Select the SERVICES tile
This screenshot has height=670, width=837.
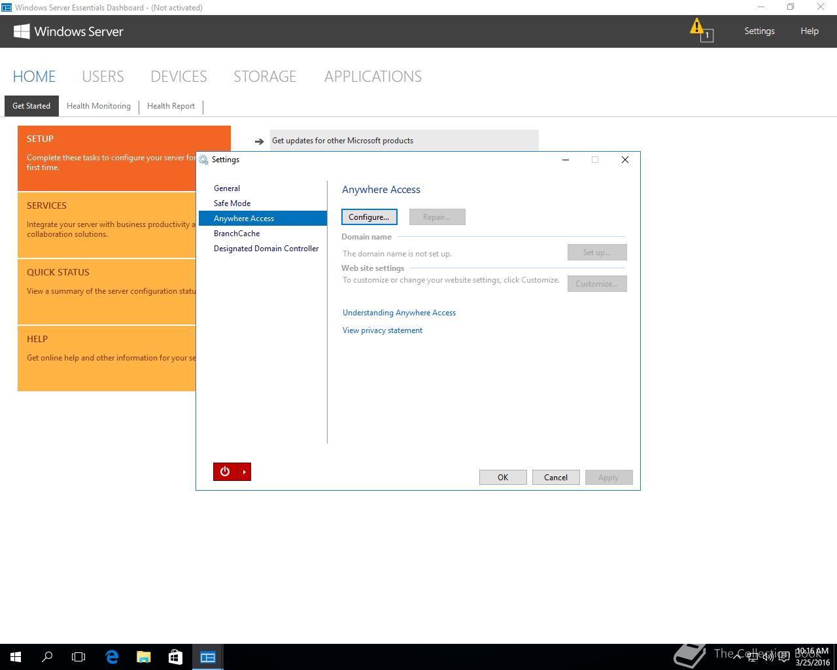click(x=107, y=225)
